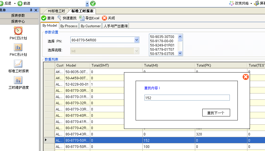Expand the 改变风格 dropdown arrow

tap(251, 3)
